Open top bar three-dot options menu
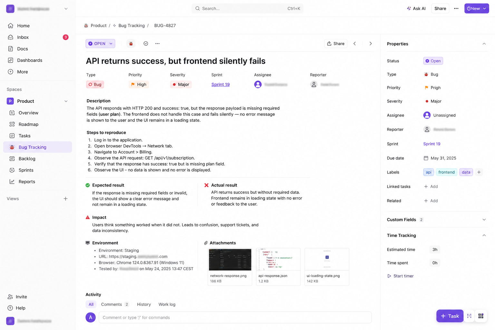 tap(456, 8)
